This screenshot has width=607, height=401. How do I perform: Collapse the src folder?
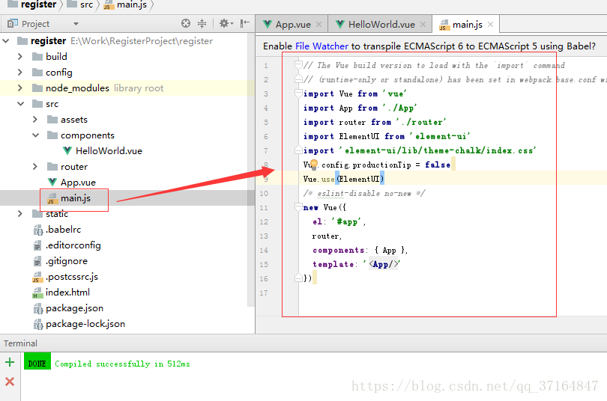[20, 103]
